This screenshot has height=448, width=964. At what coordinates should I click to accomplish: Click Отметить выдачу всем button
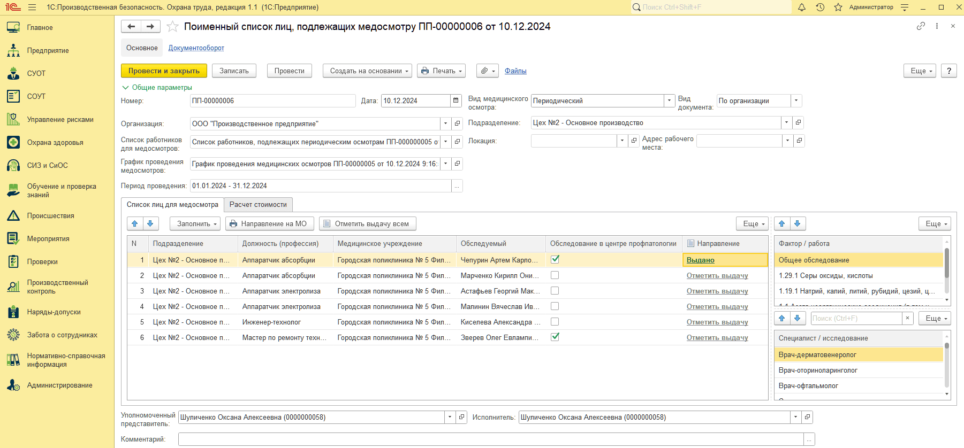367,223
